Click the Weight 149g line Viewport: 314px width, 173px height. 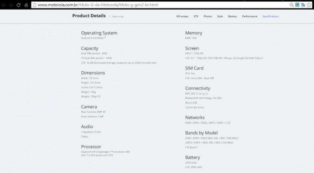[88, 92]
